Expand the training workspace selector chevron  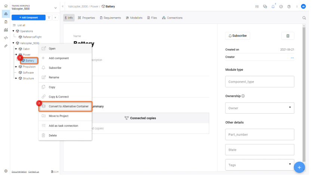pyautogui.click(x=56, y=7)
